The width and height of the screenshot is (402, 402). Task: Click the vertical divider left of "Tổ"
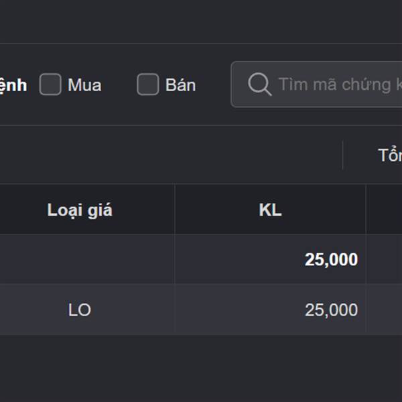(x=342, y=155)
